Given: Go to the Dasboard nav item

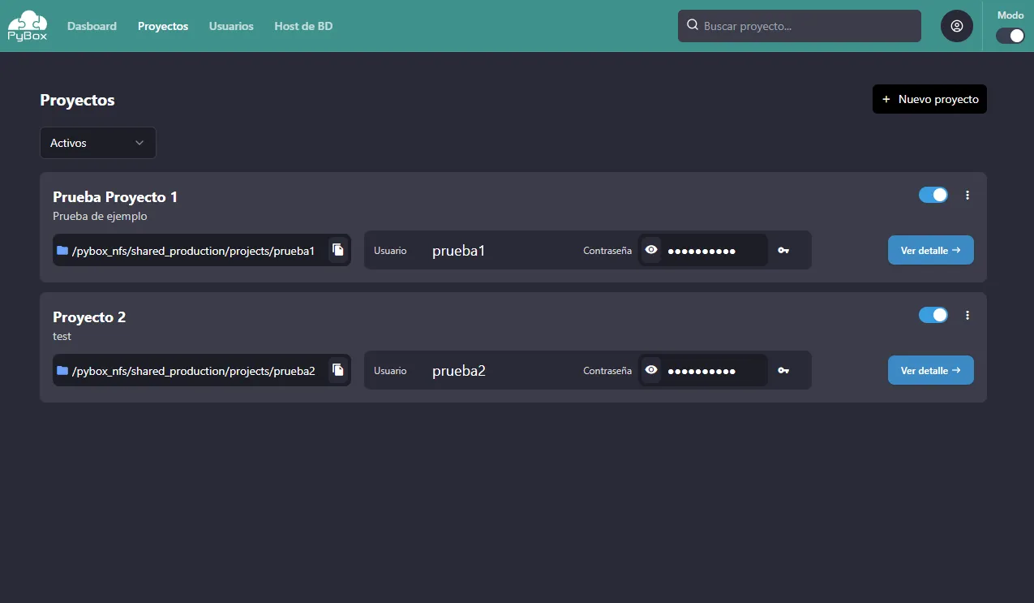Looking at the screenshot, I should tap(92, 26).
